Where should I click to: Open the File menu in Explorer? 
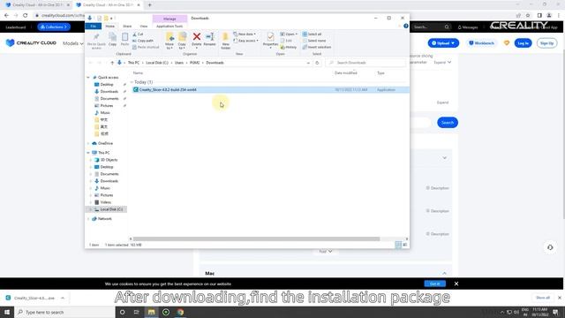point(94,26)
